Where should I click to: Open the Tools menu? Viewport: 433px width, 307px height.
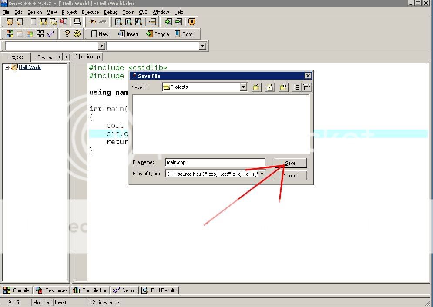pyautogui.click(x=128, y=12)
